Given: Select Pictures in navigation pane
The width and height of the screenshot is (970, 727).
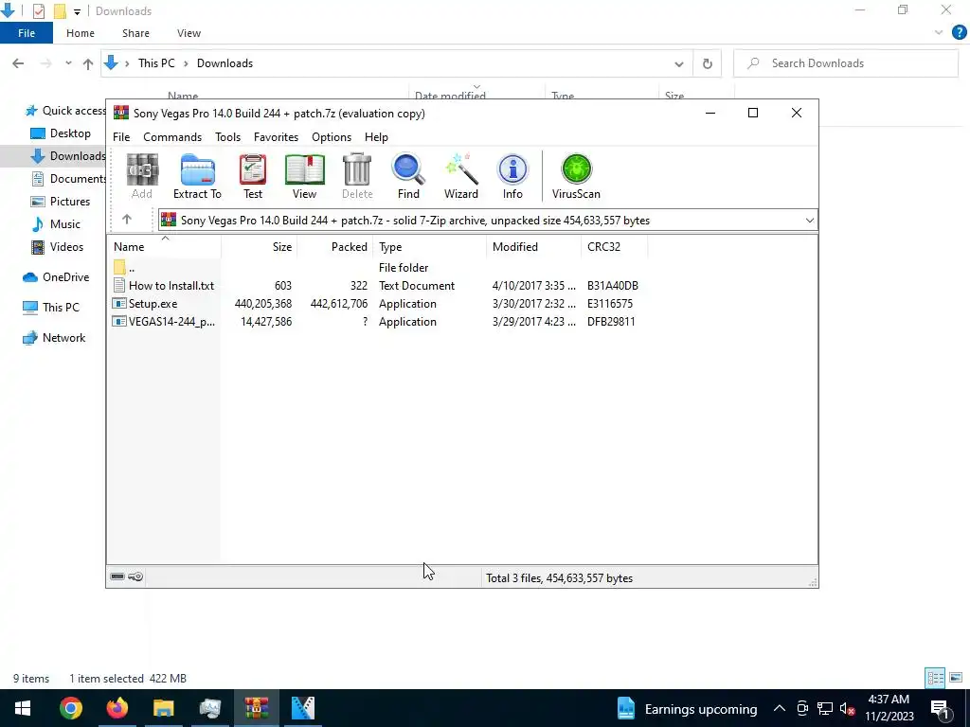Looking at the screenshot, I should [x=61, y=202].
